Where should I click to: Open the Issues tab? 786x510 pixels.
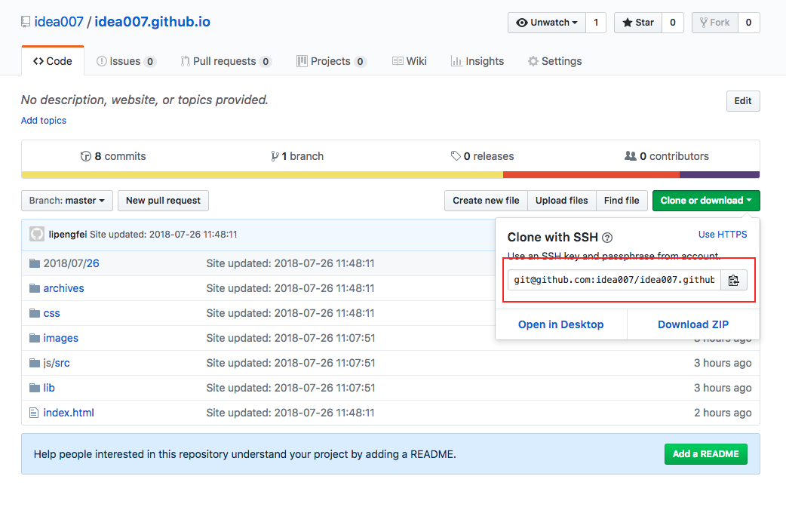(x=126, y=61)
